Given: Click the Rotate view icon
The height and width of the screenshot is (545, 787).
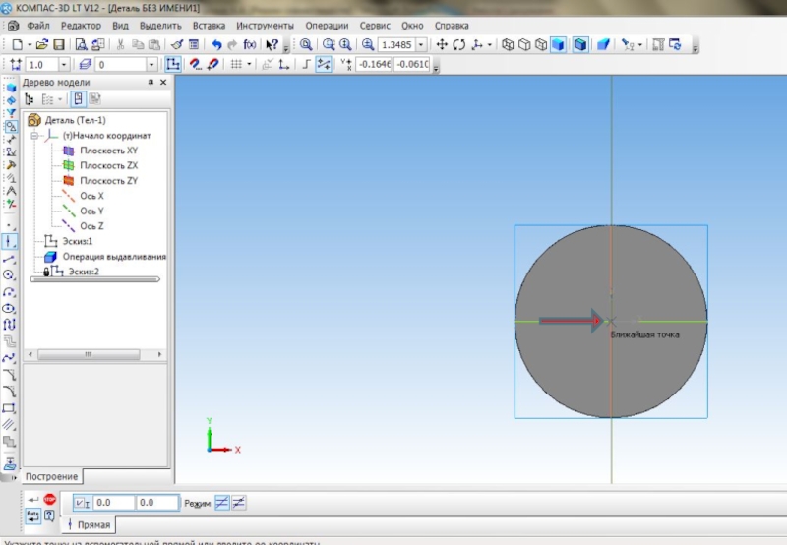Looking at the screenshot, I should pyautogui.click(x=458, y=44).
